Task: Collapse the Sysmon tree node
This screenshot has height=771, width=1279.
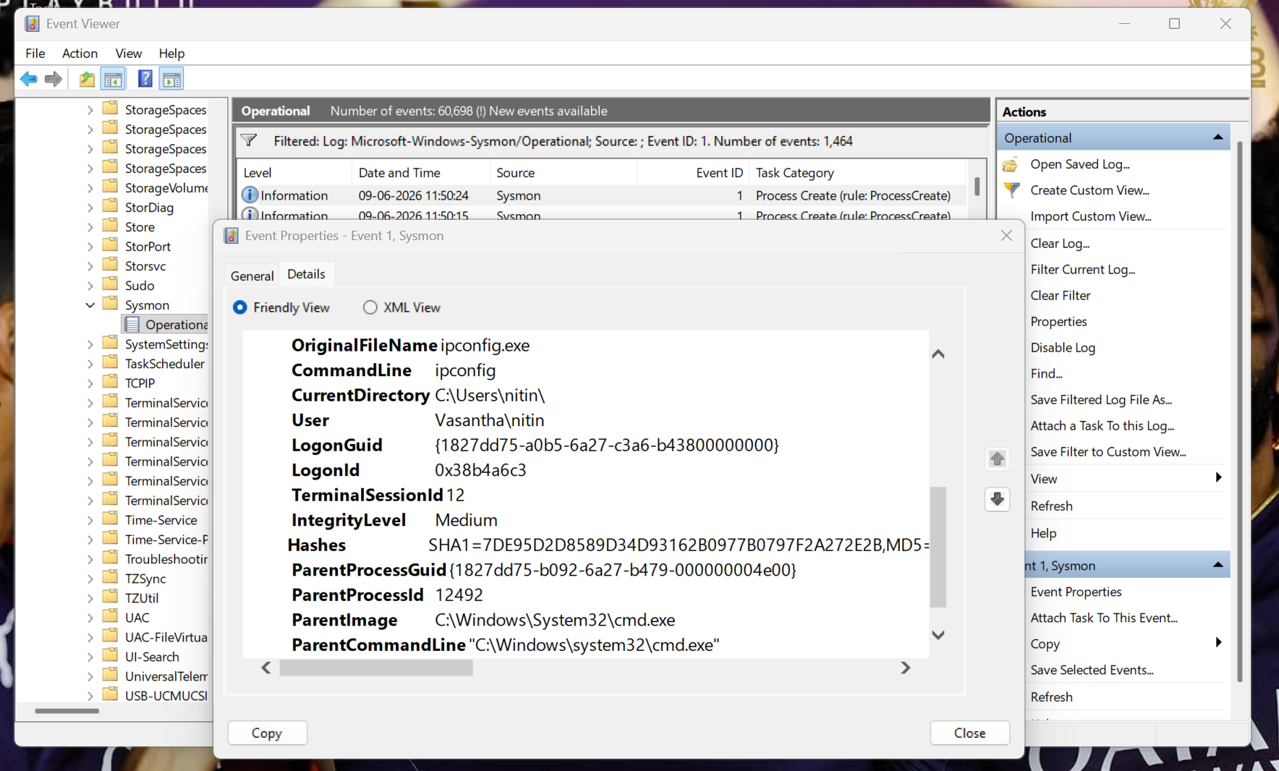Action: click(90, 305)
